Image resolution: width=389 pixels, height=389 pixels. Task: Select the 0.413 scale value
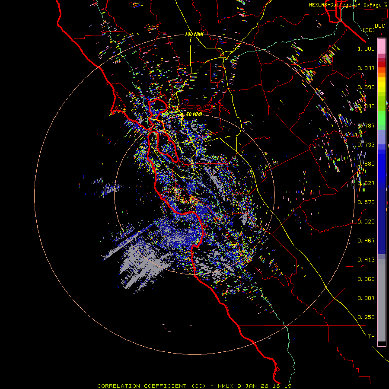click(366, 260)
